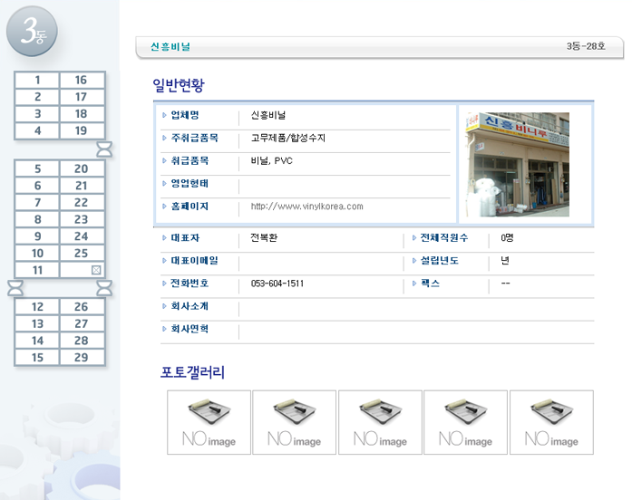The width and height of the screenshot is (632, 500).
Task: Click the 팩스 field label
Action: coord(430,284)
